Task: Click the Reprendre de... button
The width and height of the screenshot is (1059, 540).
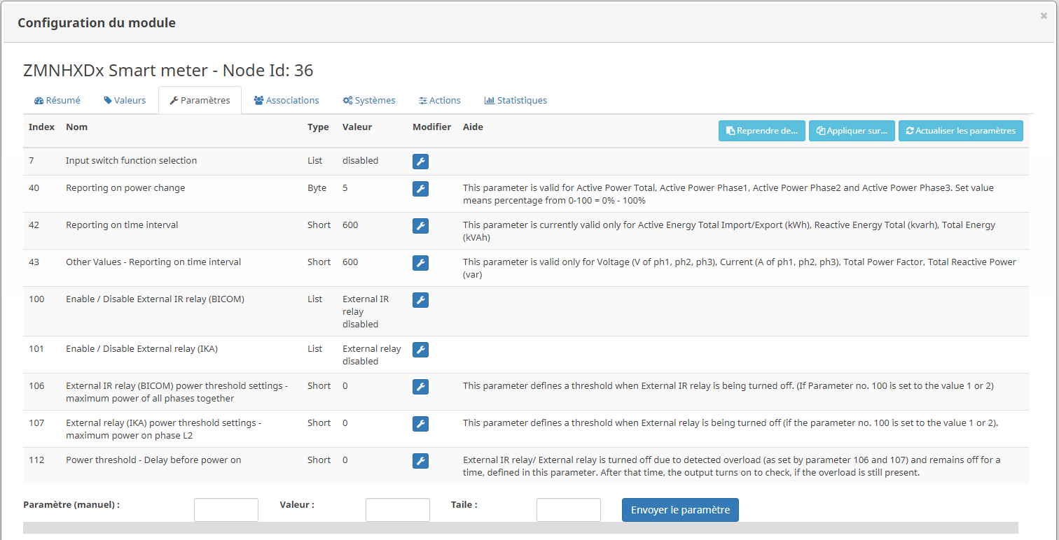Action: 762,131
